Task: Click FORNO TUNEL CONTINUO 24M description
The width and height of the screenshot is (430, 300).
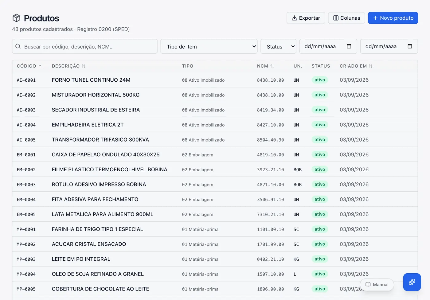Action: click(91, 80)
